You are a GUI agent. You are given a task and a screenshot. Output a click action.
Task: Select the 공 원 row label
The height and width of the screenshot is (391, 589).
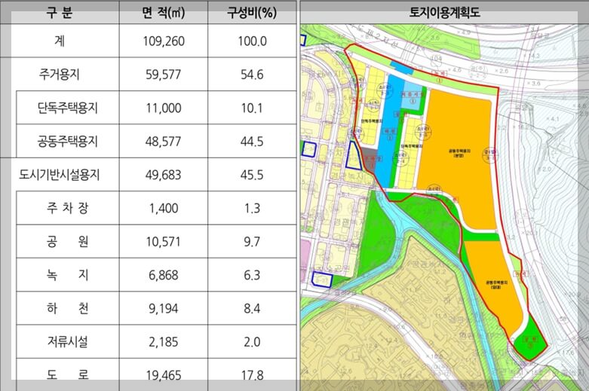tap(68, 241)
